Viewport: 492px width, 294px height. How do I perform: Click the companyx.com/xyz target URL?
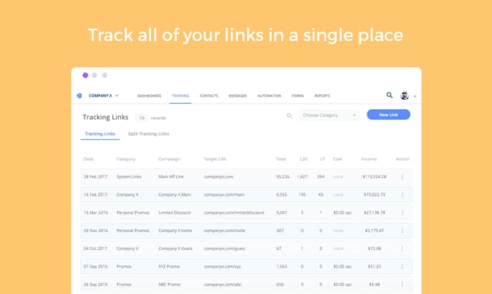coord(222,266)
